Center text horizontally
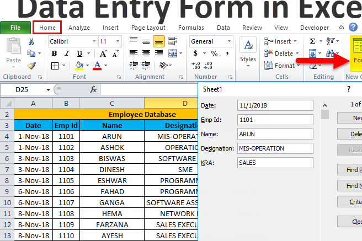This screenshot has width=362, height=241. (x=146, y=53)
